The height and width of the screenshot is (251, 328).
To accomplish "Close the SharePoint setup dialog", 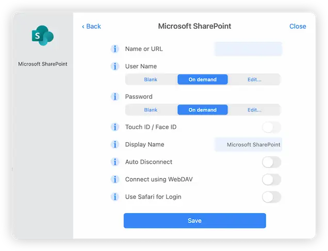I will 298,26.
